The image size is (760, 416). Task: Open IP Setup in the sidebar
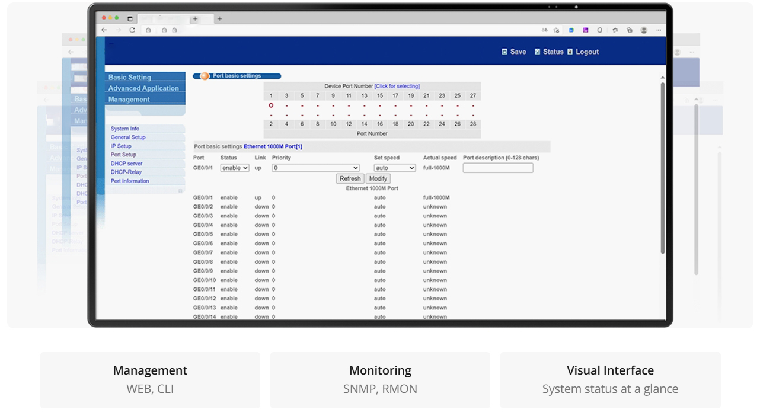121,146
